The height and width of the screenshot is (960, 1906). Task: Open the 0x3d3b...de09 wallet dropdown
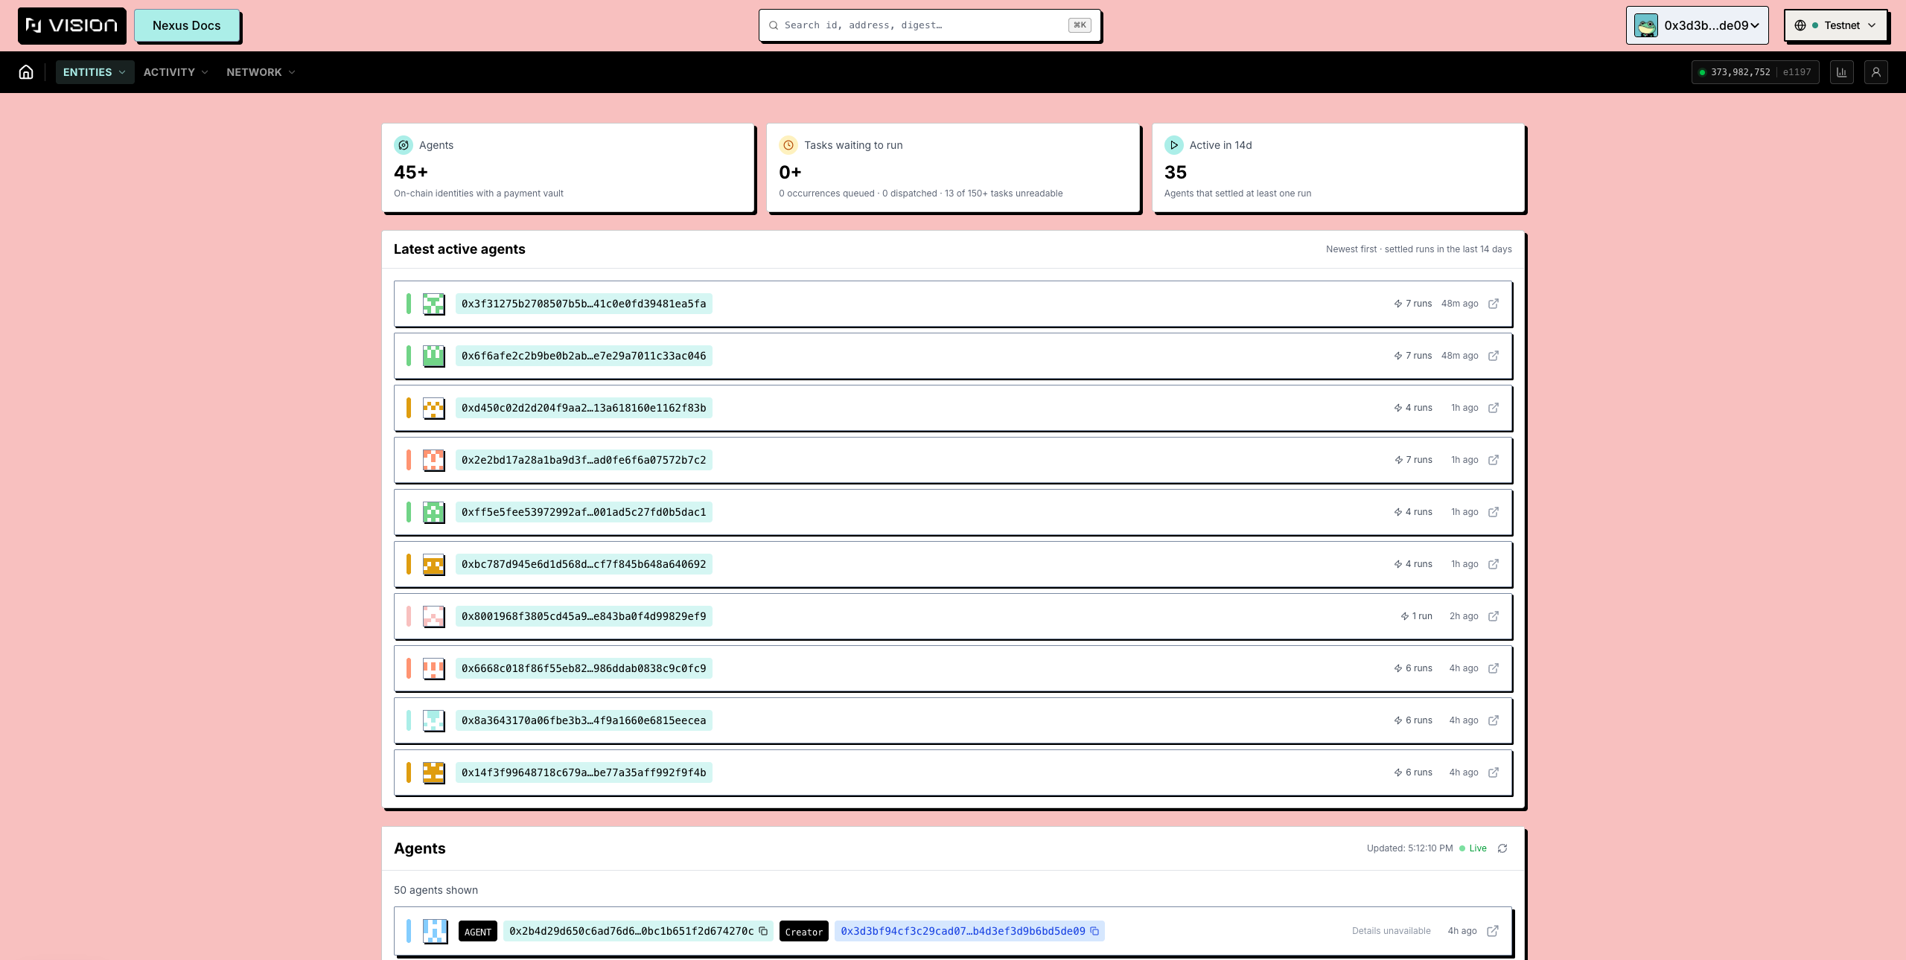[x=1697, y=25]
